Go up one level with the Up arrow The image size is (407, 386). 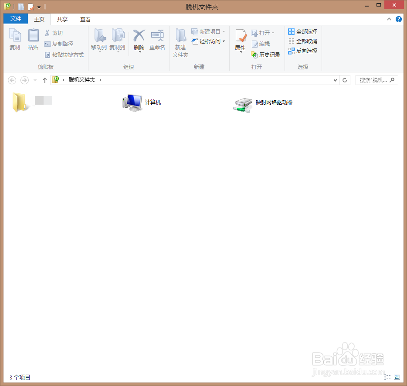(44, 80)
